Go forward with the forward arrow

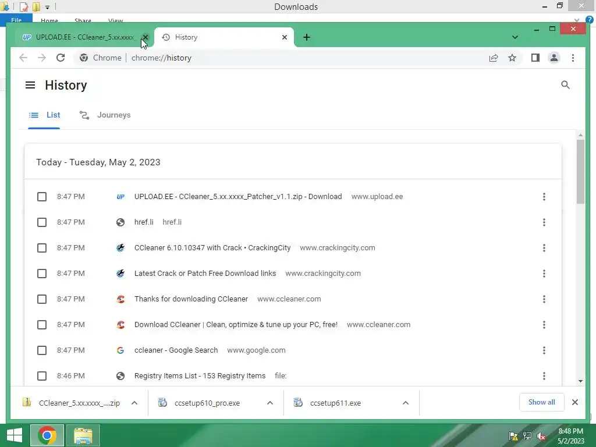[42, 58]
